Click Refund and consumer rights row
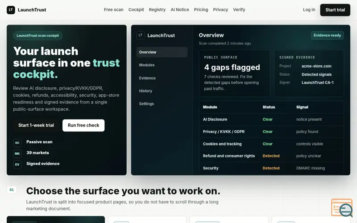357x223 pixels. (x=271, y=156)
